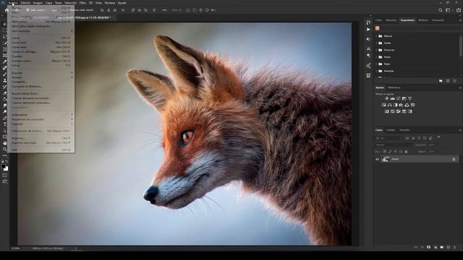The height and width of the screenshot is (260, 463).
Task: Toggle layer filtering switch
Action: (x=438, y=137)
